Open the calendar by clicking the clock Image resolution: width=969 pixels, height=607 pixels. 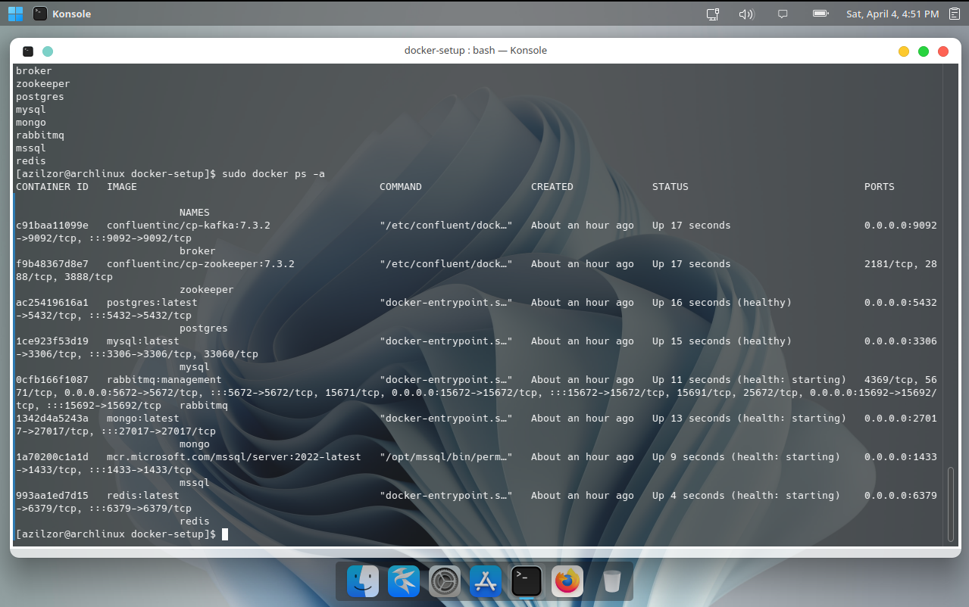[892, 13]
